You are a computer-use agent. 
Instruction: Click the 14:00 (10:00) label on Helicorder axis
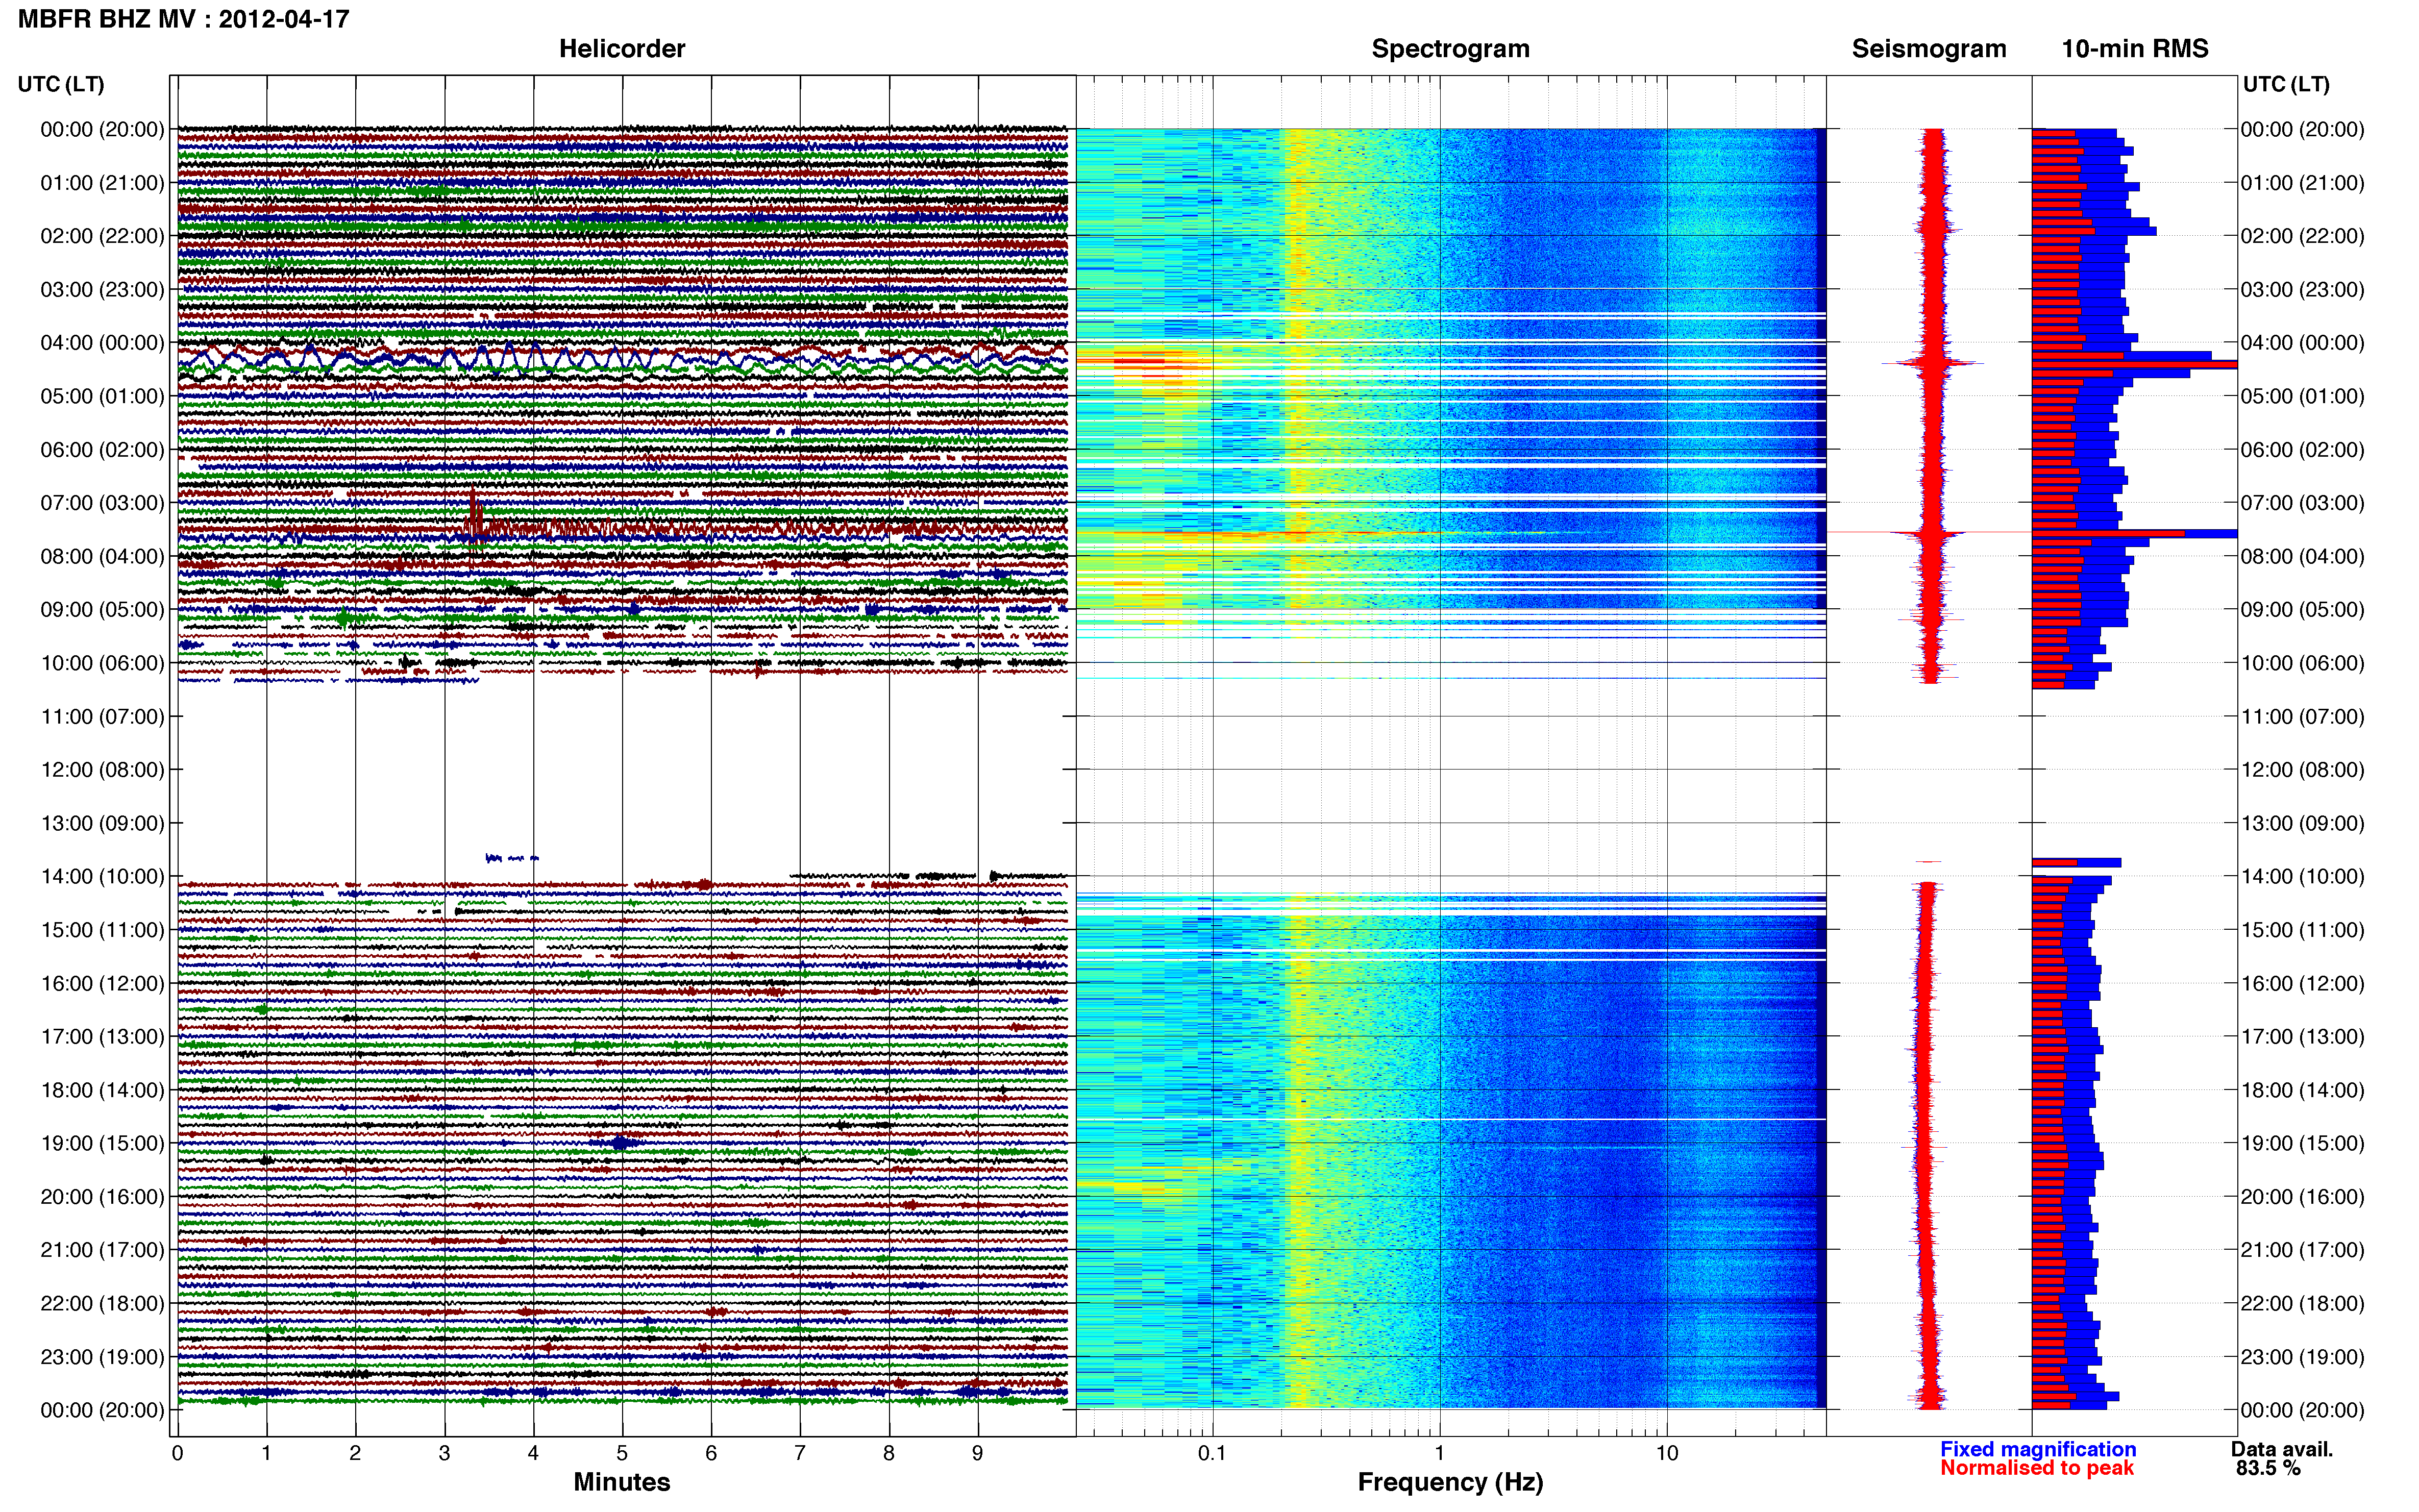click(x=102, y=877)
